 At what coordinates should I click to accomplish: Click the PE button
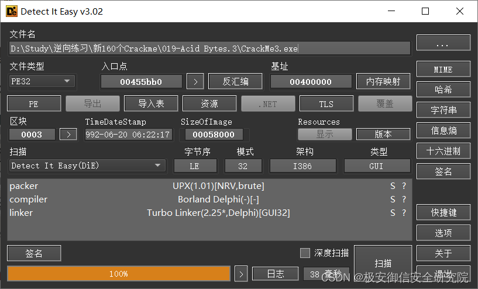[34, 104]
